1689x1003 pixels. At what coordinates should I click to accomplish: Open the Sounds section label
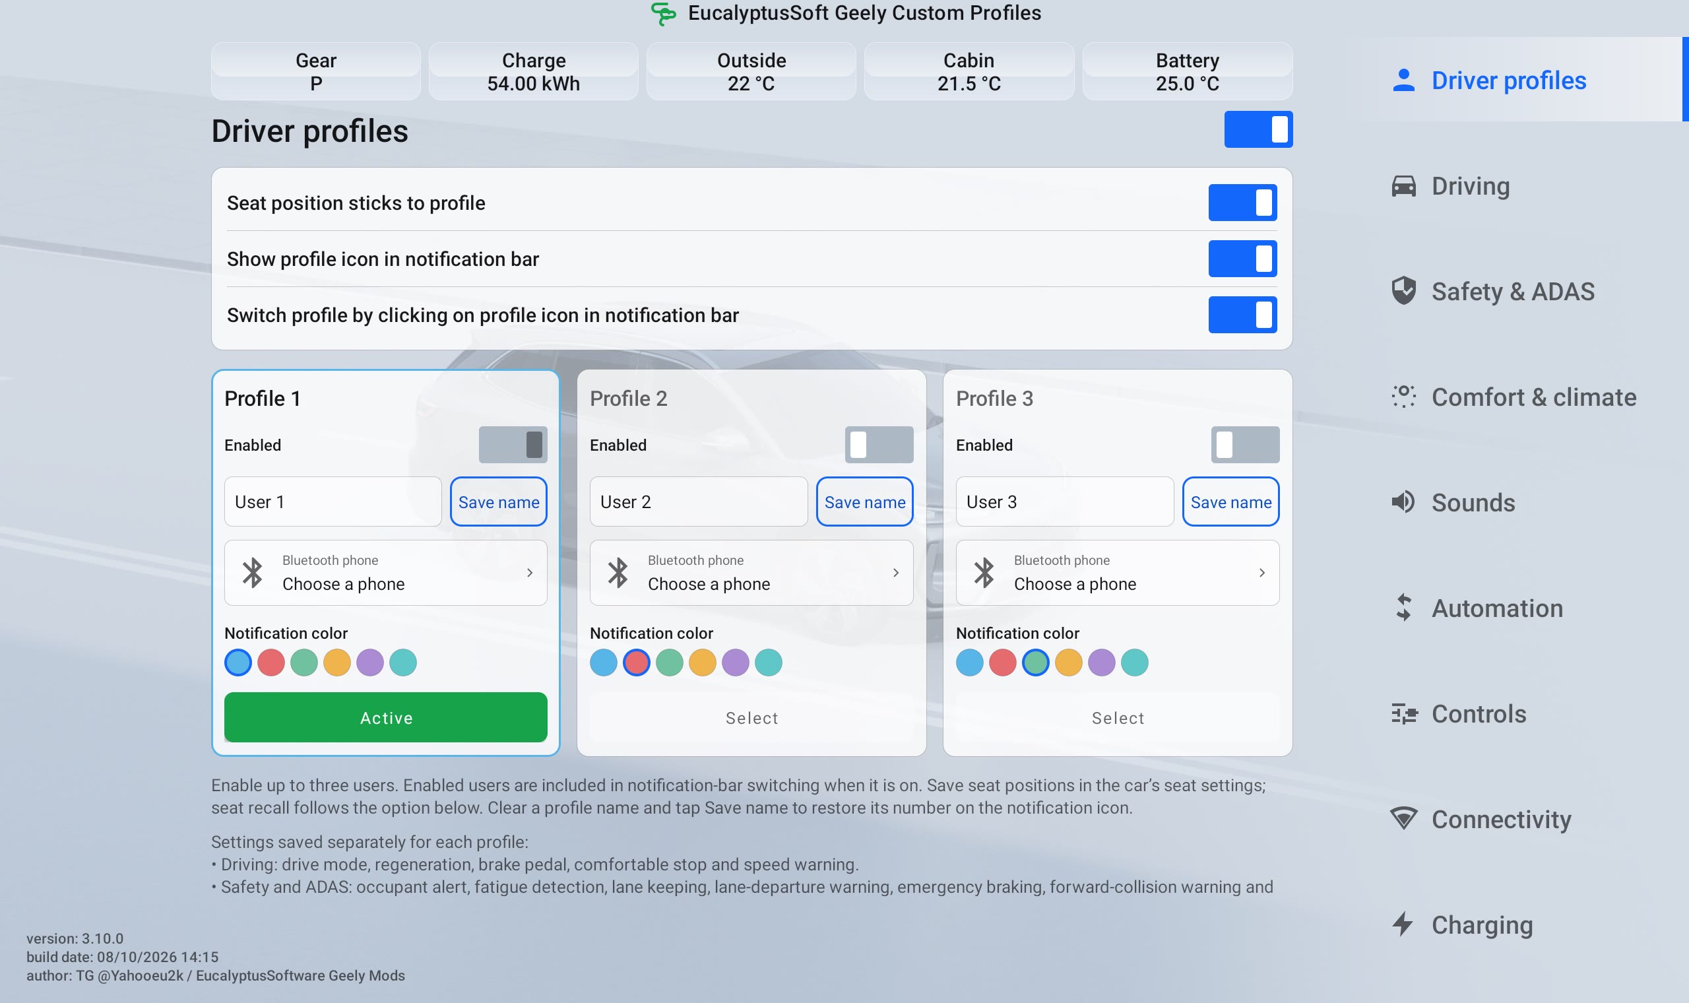pos(1473,502)
